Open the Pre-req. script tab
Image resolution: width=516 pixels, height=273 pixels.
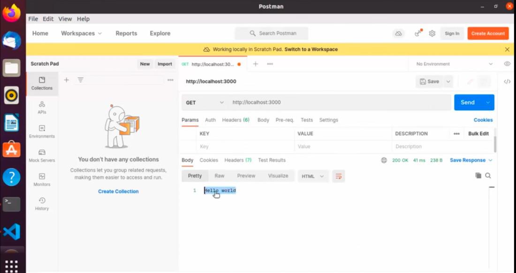(285, 120)
